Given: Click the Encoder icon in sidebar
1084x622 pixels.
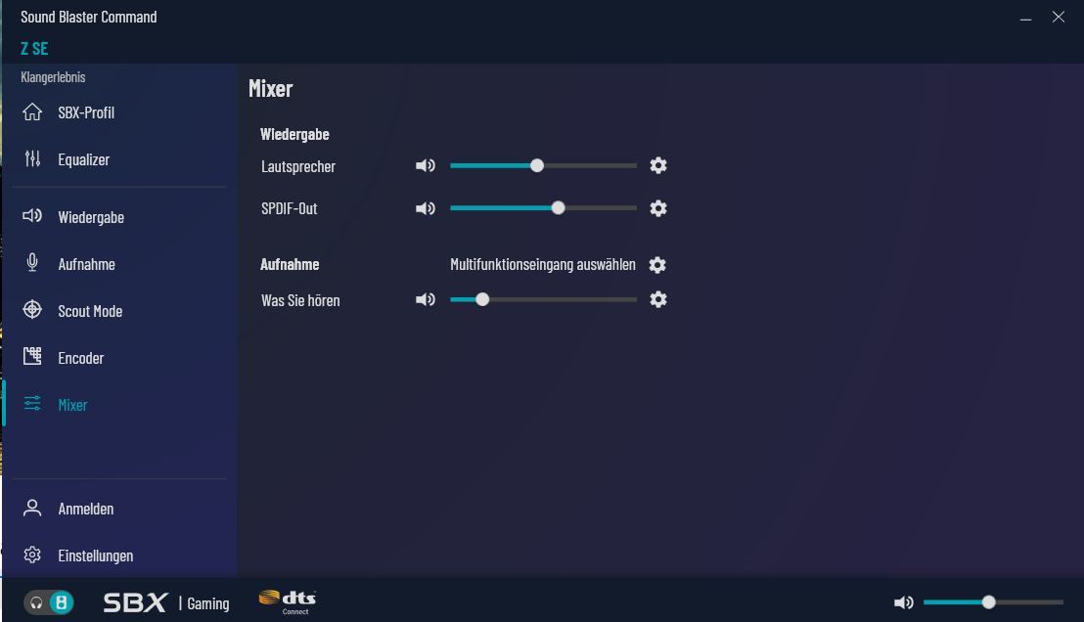Looking at the screenshot, I should pos(32,357).
